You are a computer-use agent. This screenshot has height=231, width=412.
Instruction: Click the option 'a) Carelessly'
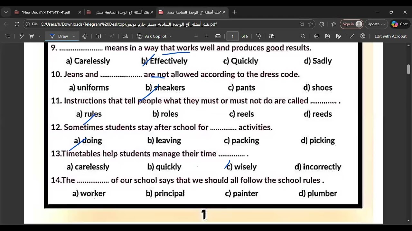88,61
